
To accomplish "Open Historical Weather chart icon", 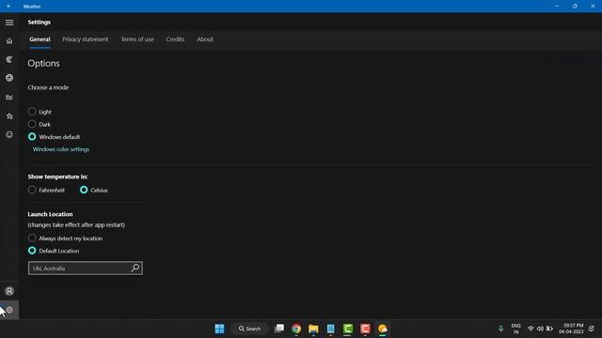I will click(9, 97).
